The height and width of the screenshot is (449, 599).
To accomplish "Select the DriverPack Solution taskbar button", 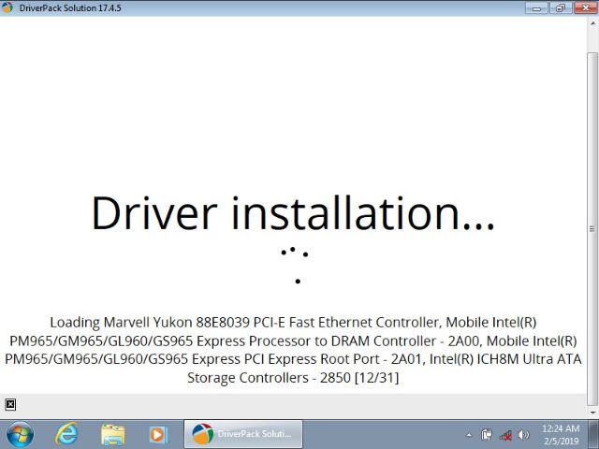I will point(241,434).
